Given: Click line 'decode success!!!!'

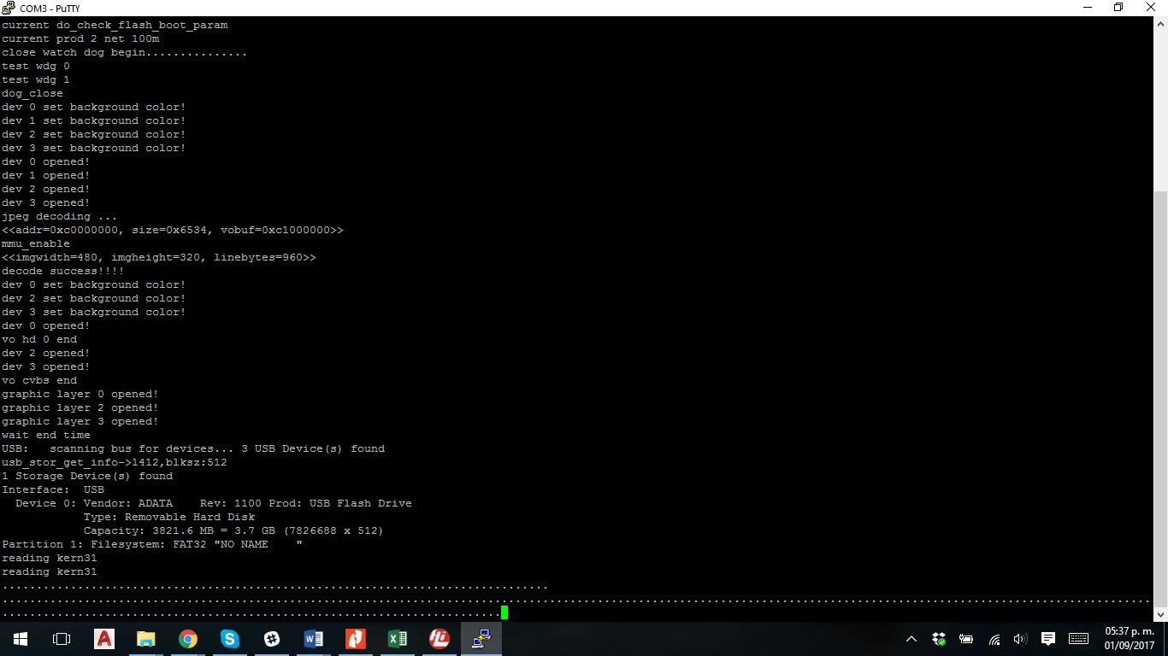Looking at the screenshot, I should [x=63, y=271].
